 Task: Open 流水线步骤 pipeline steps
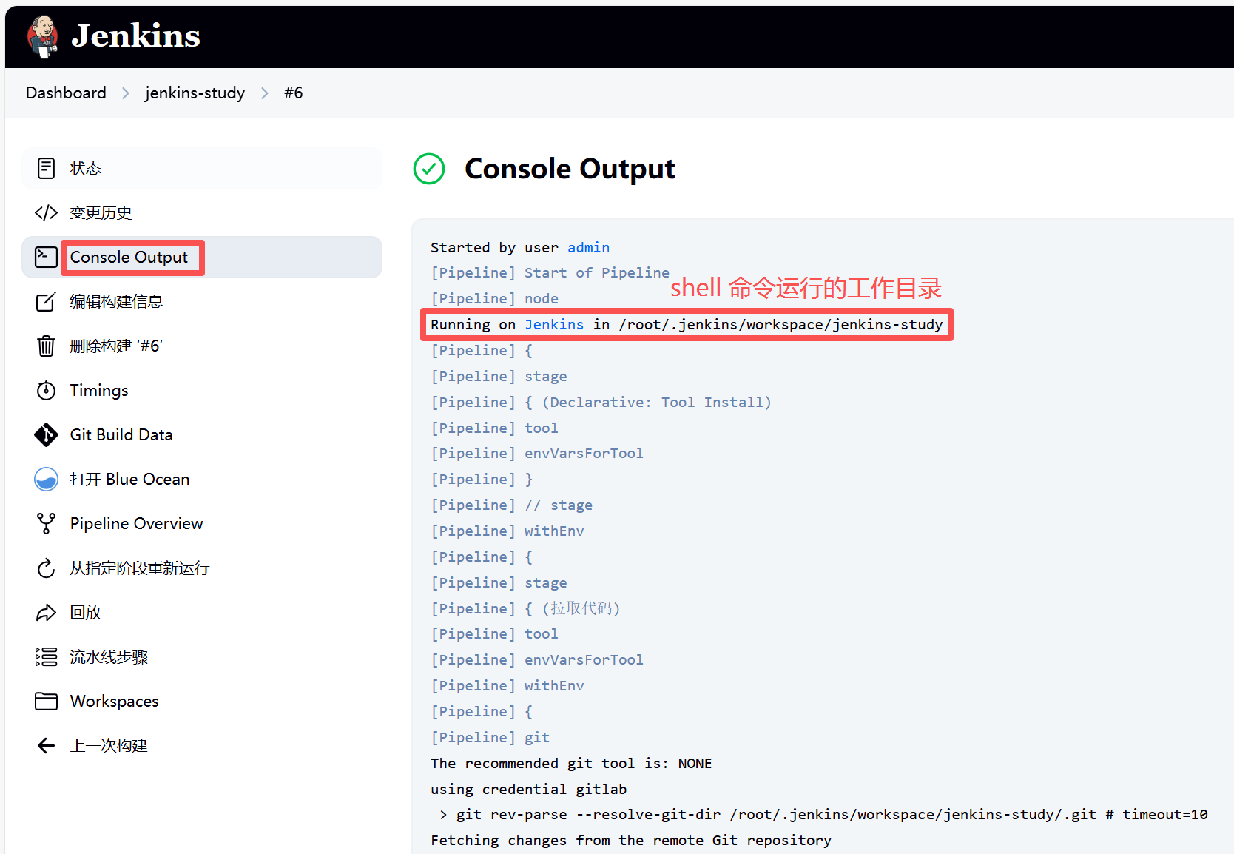pos(202,656)
